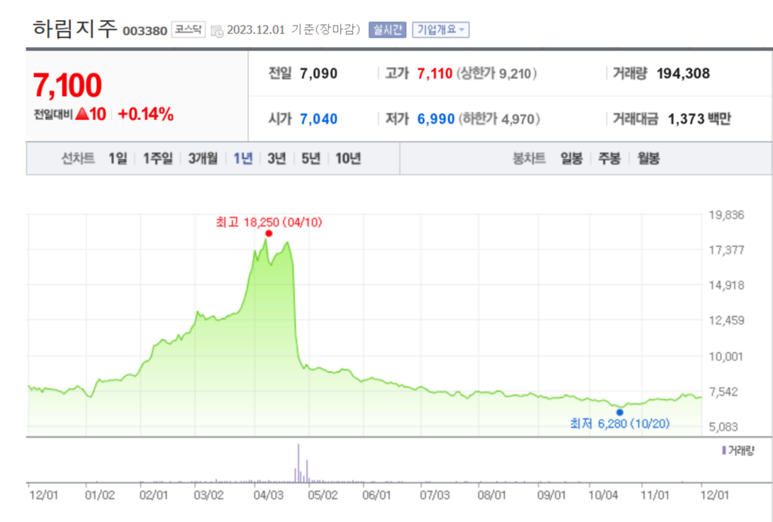
Task: Select the 1년 line chart period
Action: tap(242, 158)
